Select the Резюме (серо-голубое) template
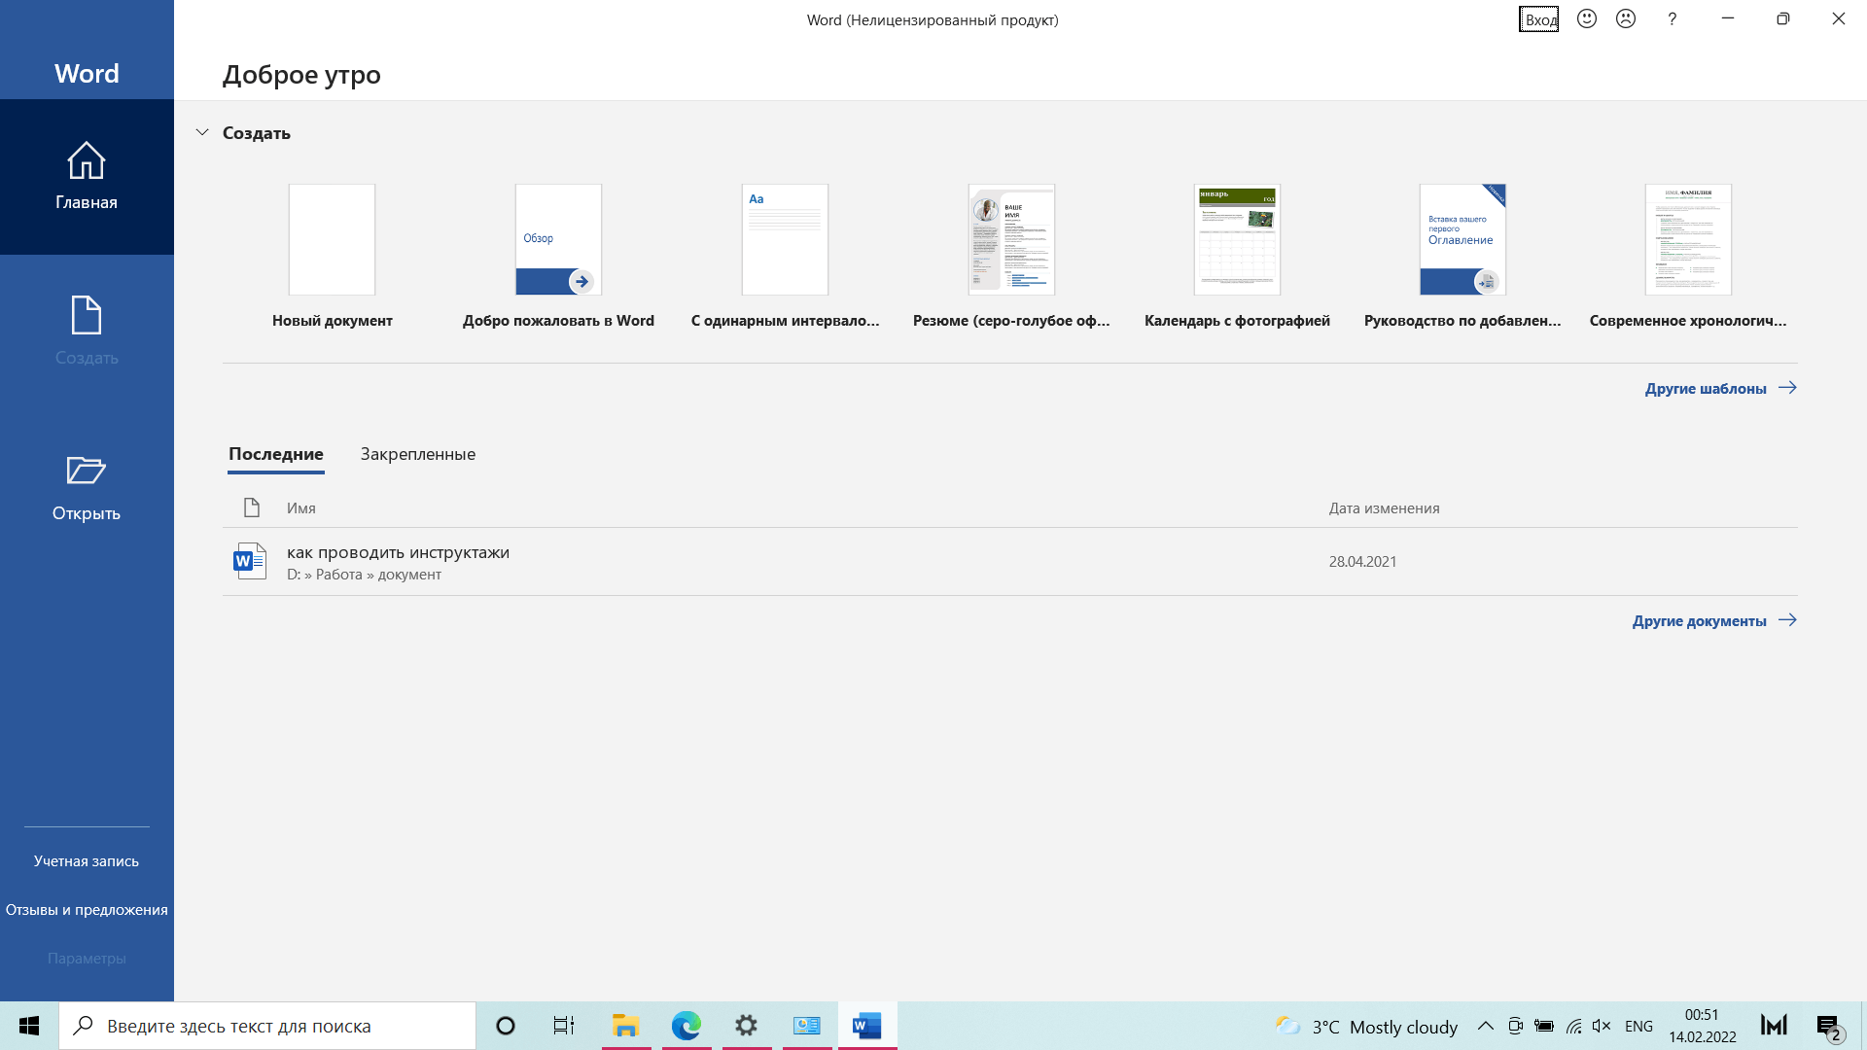This screenshot has width=1867, height=1050. 1011,257
